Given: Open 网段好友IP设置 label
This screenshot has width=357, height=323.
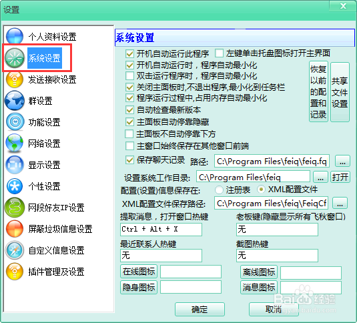Looking at the screenshot, I should 56,208.
